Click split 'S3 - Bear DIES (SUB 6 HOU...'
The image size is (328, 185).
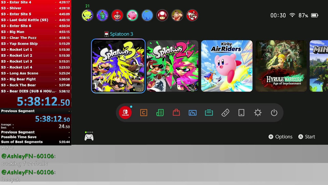36,91
